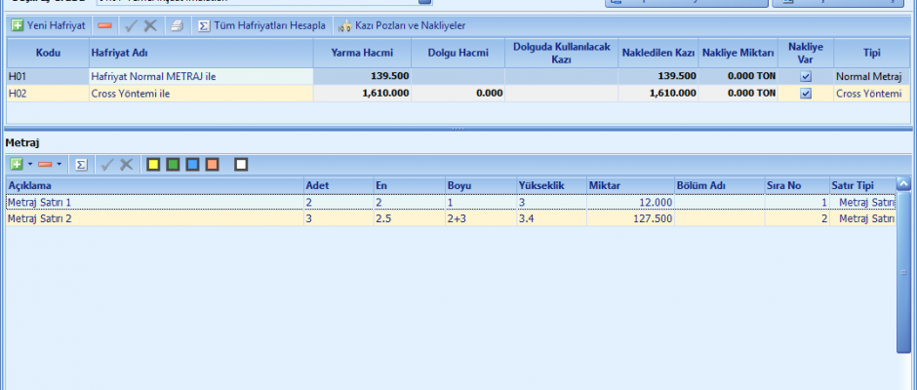This screenshot has width=917, height=390.
Task: Open dropdown arrow next to red delete-row icon
Action: click(x=59, y=164)
